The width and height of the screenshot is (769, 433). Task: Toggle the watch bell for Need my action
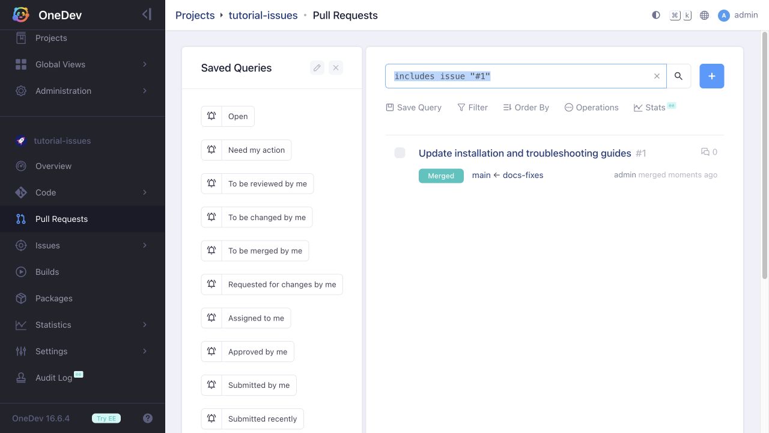211,150
